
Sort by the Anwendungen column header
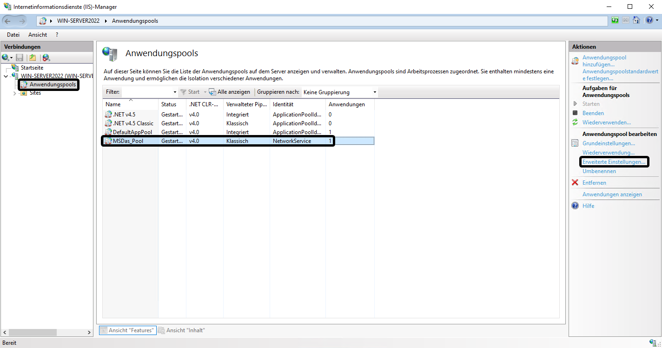(x=350, y=104)
